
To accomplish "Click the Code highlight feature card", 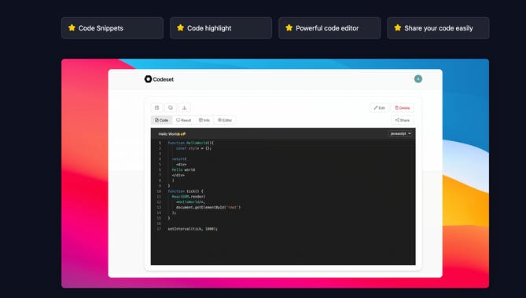I will click(x=221, y=28).
